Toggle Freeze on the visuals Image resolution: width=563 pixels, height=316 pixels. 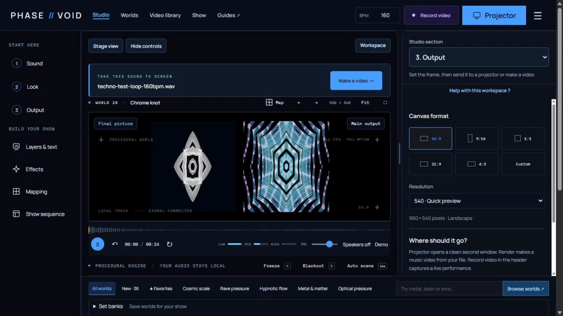[x=277, y=266]
